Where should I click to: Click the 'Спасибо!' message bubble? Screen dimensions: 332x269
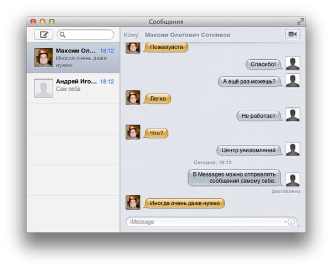pyautogui.click(x=263, y=64)
